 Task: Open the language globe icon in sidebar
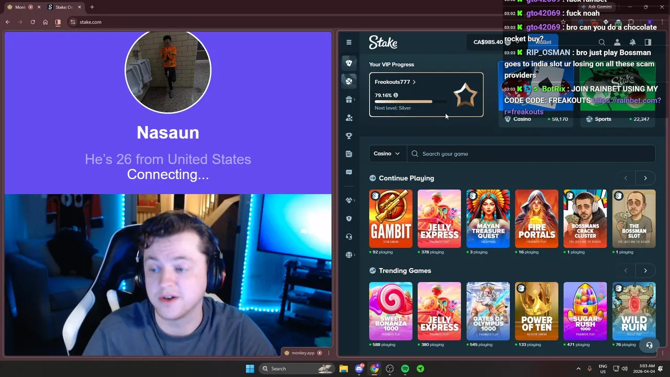[x=349, y=255]
